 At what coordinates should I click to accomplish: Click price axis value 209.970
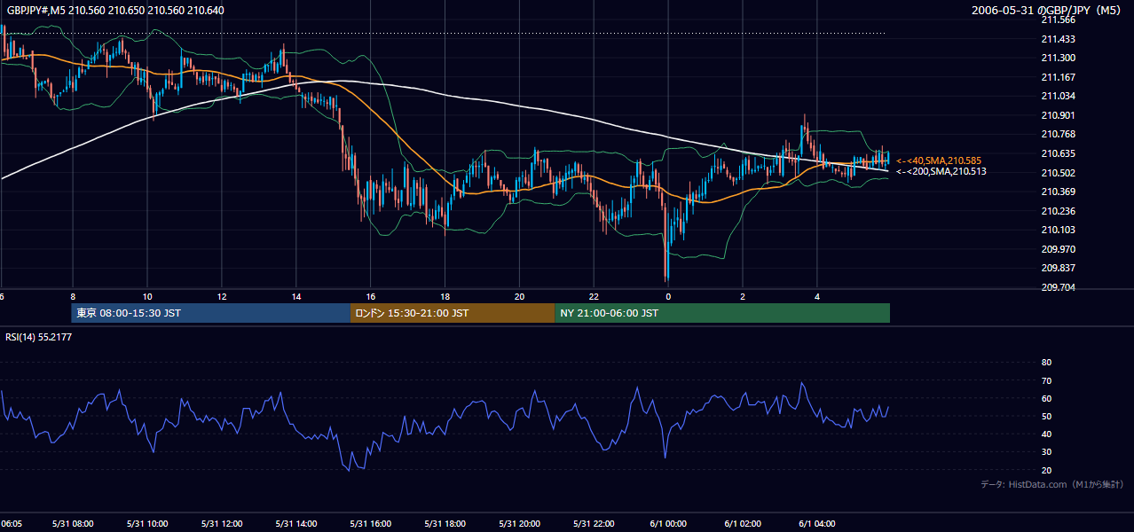(1057, 249)
